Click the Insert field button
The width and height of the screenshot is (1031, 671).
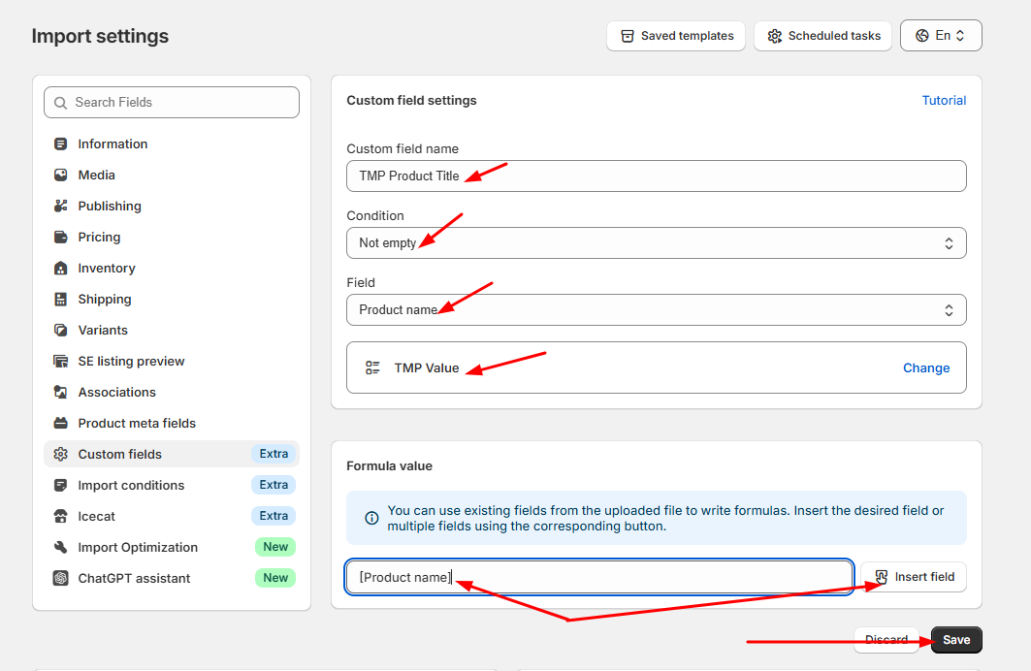point(914,577)
